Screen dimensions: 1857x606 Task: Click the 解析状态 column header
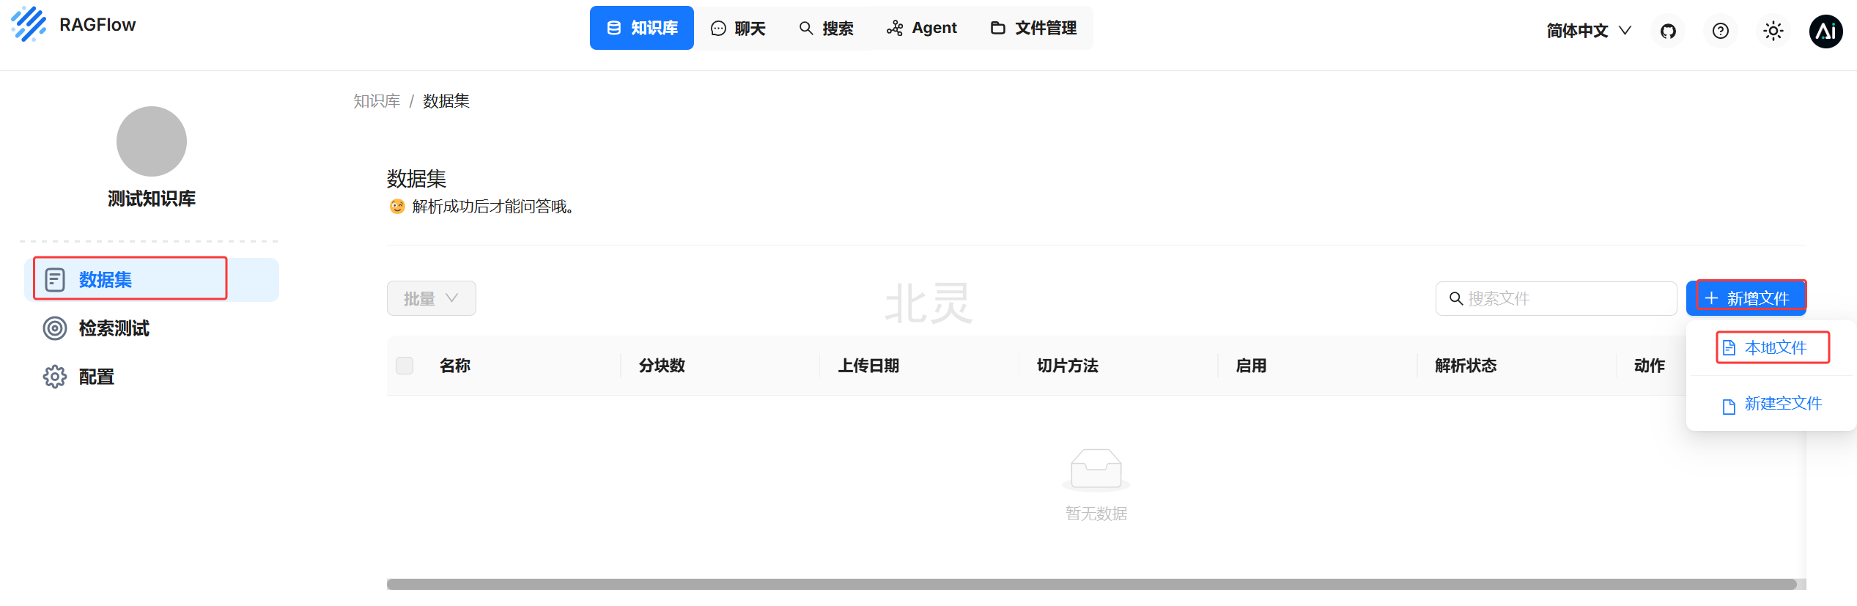(x=1466, y=366)
